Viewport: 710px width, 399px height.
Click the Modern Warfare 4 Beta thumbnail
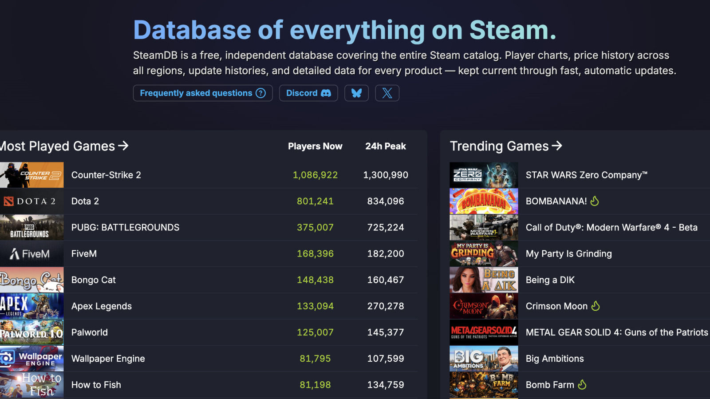pos(484,227)
